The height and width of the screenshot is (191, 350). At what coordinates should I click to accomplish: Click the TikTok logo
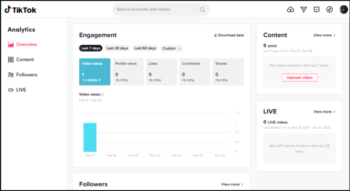point(21,10)
